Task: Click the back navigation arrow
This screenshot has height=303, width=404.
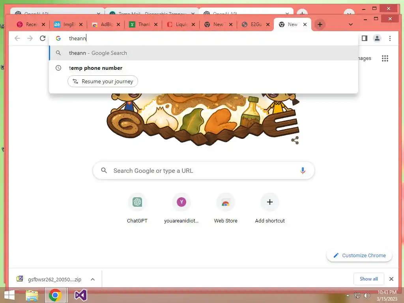Action: (17, 38)
